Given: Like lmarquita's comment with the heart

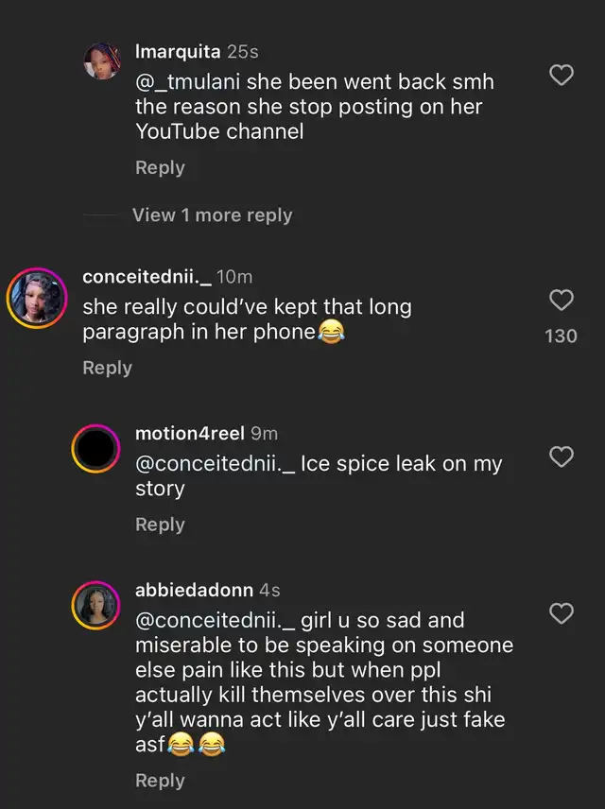Looking at the screenshot, I should (x=562, y=76).
